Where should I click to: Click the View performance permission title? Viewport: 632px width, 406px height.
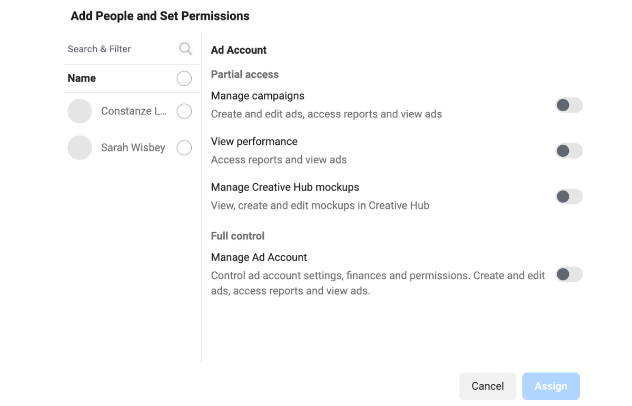coord(254,142)
